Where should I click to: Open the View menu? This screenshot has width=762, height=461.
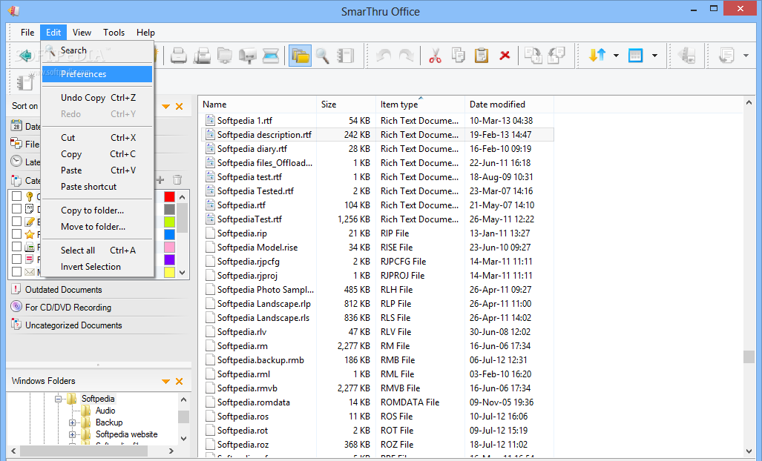(x=82, y=33)
